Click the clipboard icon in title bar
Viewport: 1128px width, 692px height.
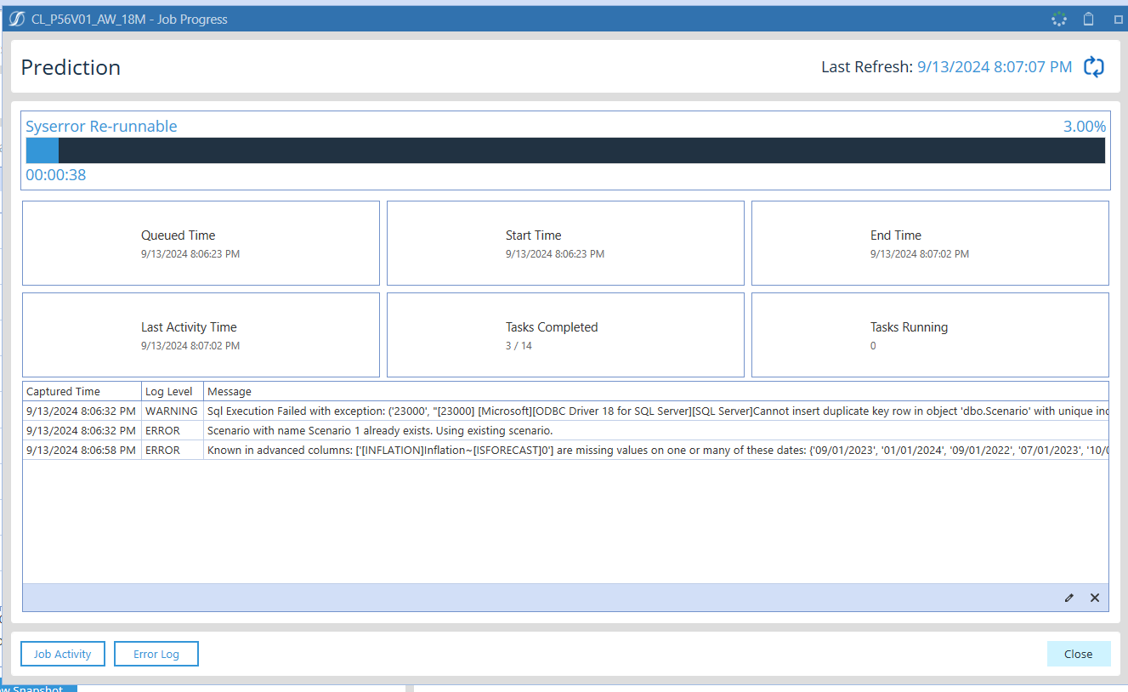1088,19
